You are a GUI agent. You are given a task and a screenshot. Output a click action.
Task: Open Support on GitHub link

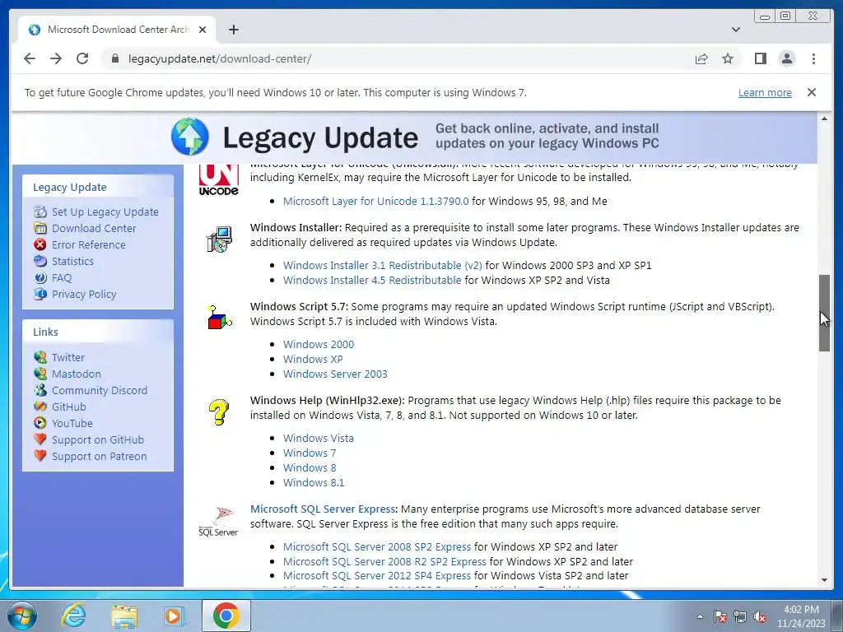(98, 439)
